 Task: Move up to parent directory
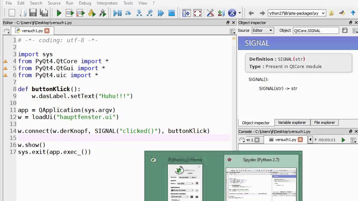point(353,13)
